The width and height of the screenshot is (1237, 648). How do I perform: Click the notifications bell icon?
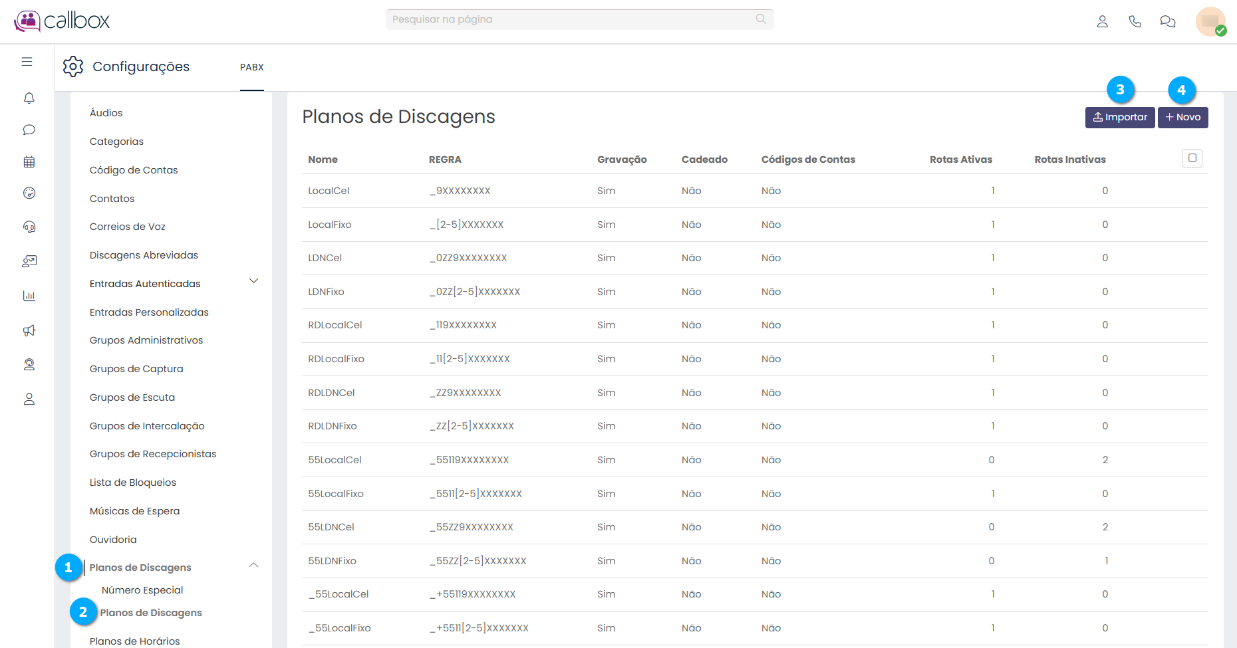coord(29,98)
